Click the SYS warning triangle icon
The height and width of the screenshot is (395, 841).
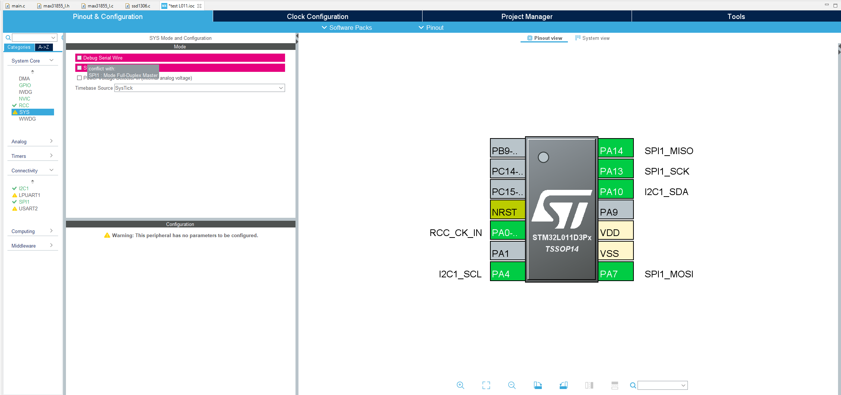(x=15, y=112)
